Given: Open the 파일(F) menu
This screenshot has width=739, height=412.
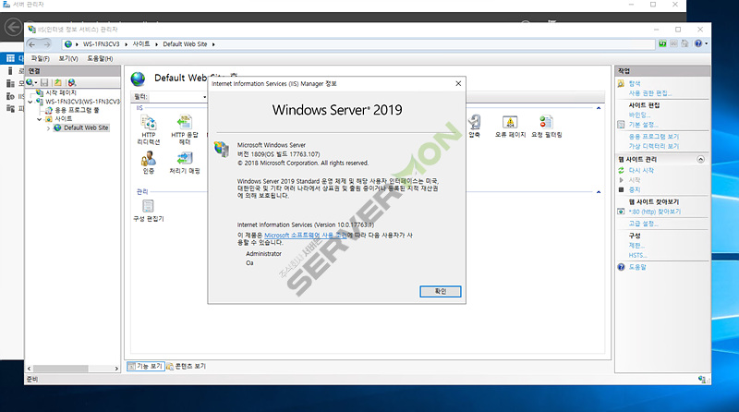Looking at the screenshot, I should pos(40,58).
